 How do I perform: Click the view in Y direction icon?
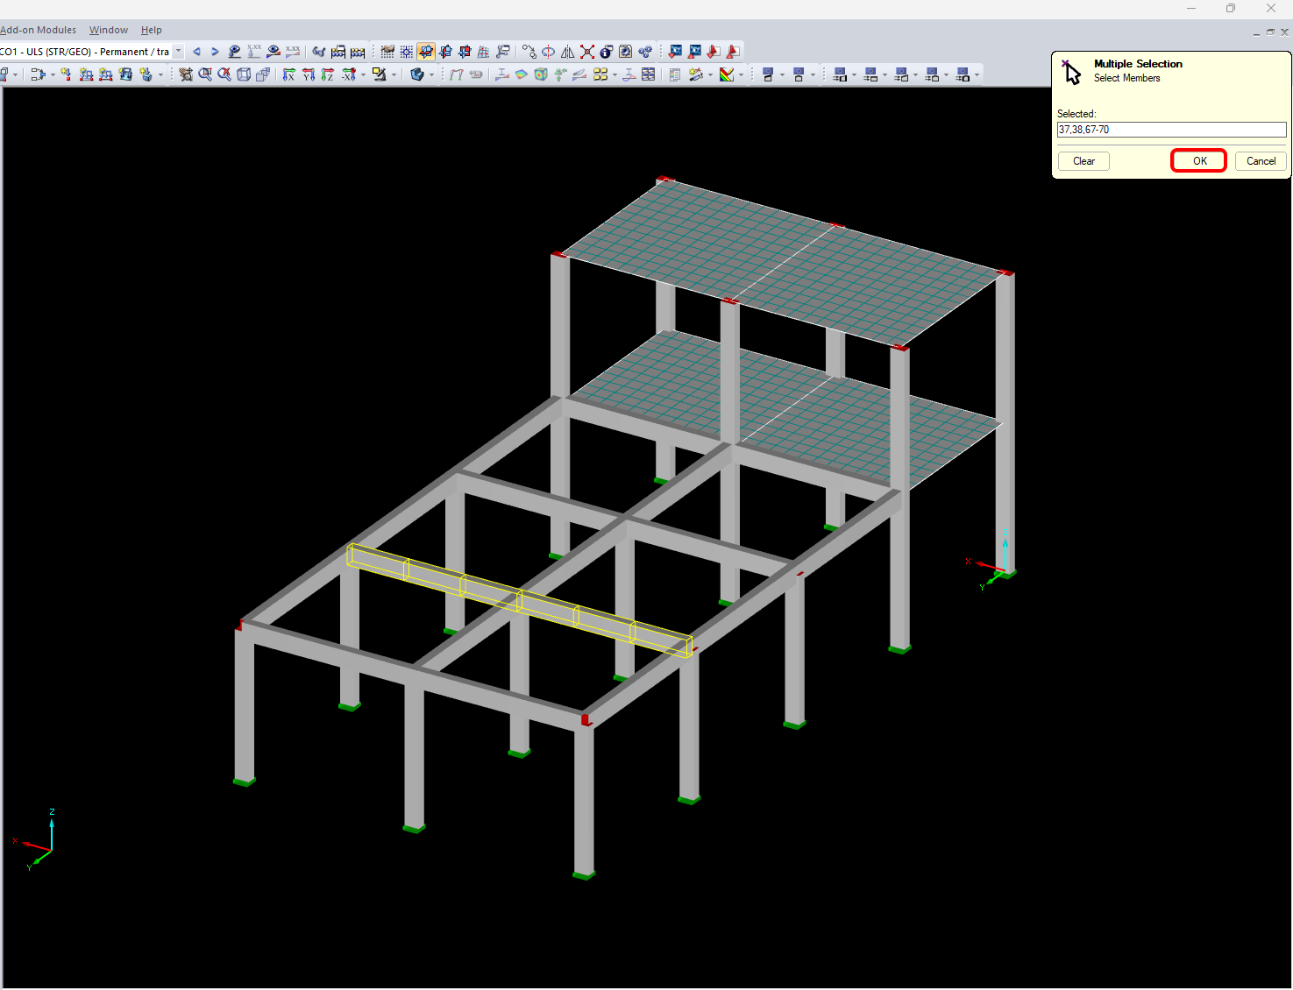click(309, 74)
